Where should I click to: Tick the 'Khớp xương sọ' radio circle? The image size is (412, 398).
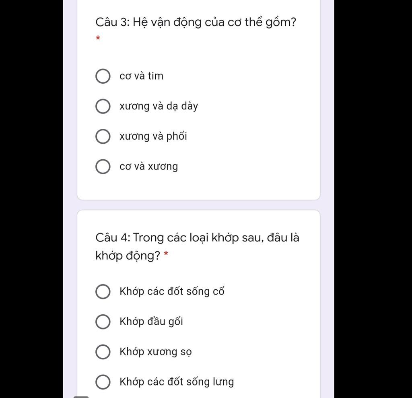[x=103, y=352]
